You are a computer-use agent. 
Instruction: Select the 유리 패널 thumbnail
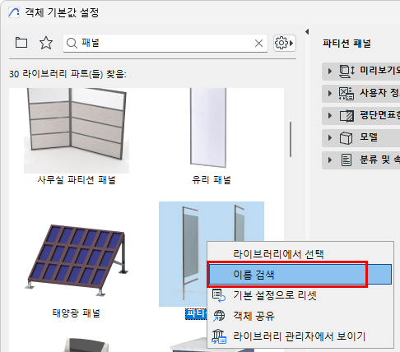208,127
